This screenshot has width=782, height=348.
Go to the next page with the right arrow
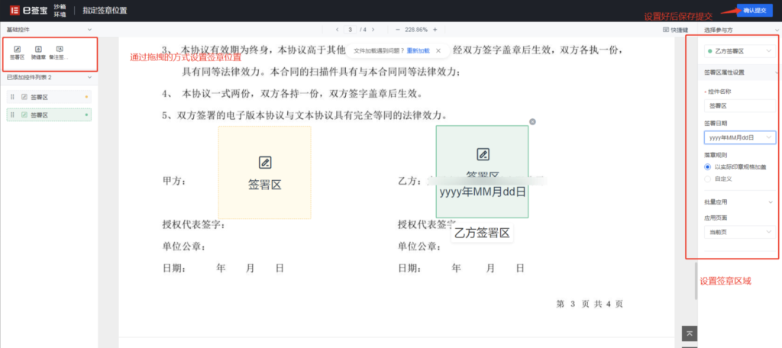pos(374,30)
